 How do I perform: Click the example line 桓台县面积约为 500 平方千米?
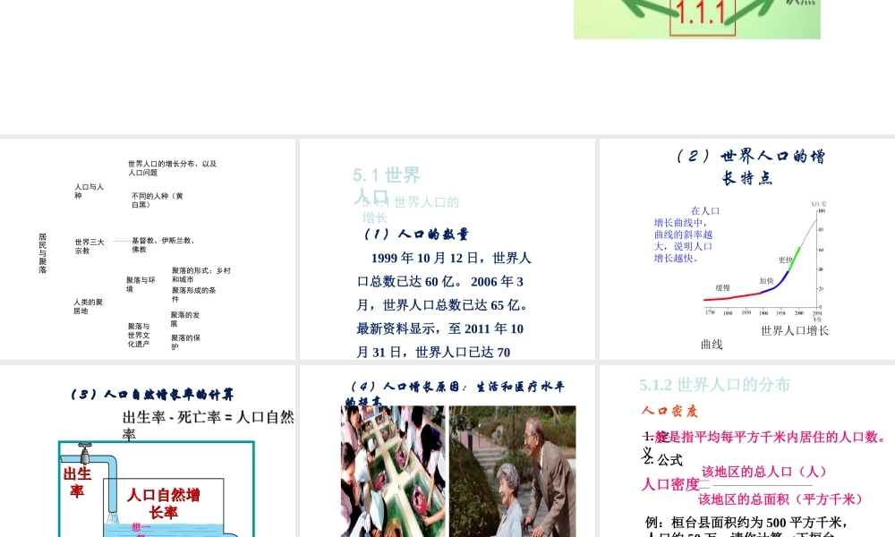[746, 522]
